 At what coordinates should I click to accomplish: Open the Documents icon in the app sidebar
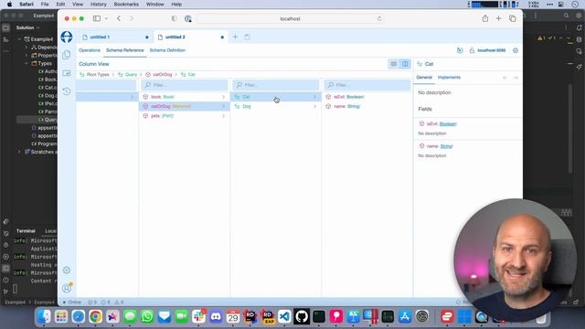[x=67, y=55]
